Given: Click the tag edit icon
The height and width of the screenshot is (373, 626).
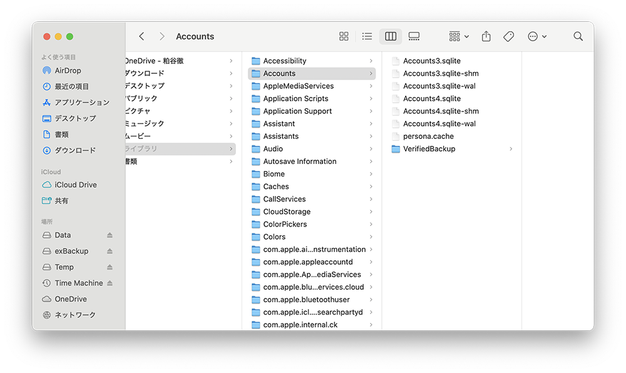Looking at the screenshot, I should tap(509, 36).
